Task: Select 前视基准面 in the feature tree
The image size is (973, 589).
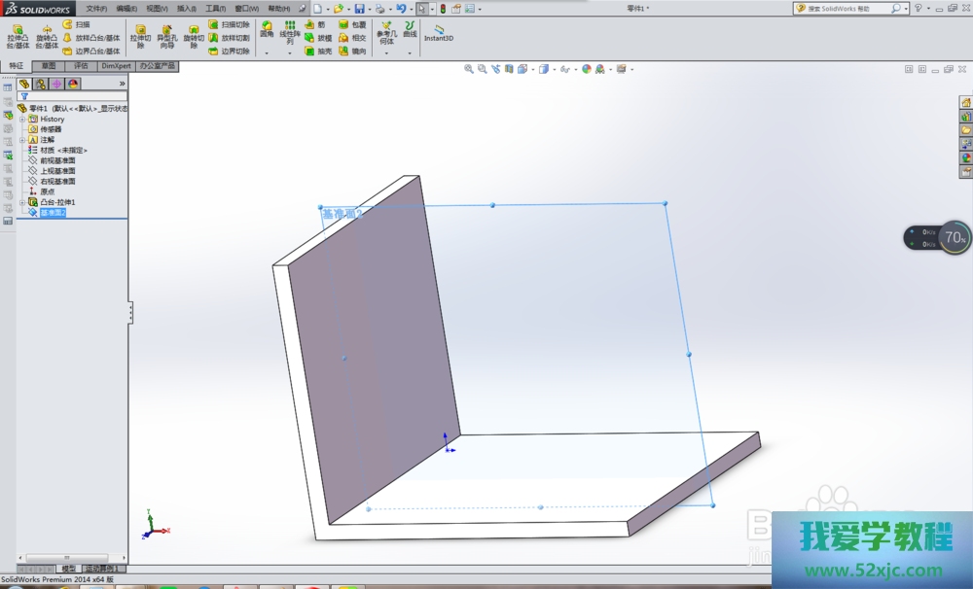Action: point(57,160)
